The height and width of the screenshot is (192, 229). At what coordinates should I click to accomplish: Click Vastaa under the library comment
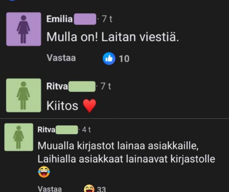click(50, 189)
